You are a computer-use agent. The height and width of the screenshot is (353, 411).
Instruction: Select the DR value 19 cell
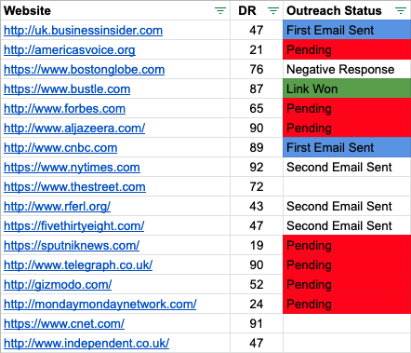point(257,245)
